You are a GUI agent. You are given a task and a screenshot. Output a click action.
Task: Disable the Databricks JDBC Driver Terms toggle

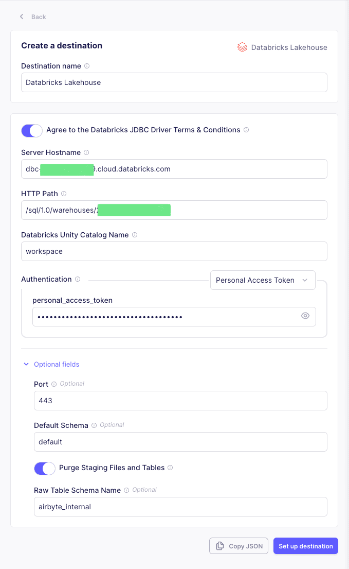point(31,130)
